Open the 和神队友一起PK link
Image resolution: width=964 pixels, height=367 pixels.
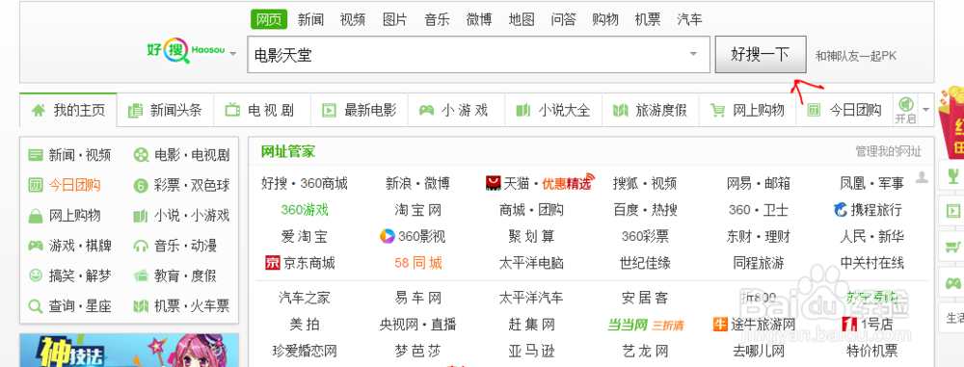pos(856,56)
